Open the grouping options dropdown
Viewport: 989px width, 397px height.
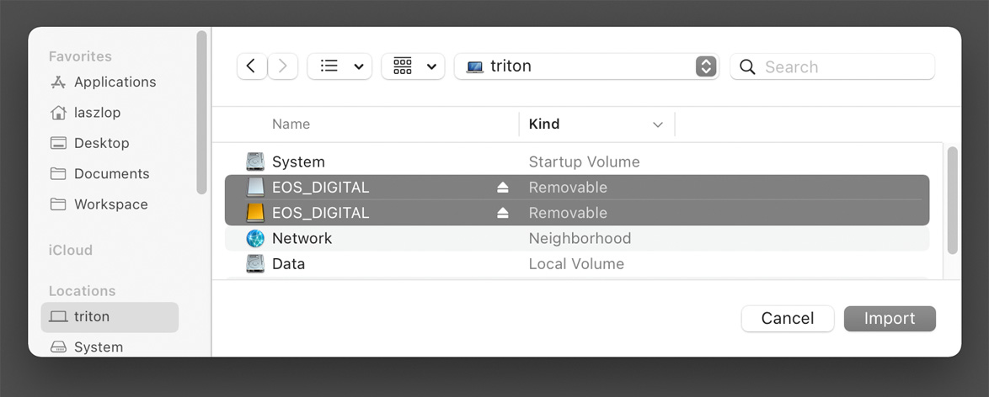click(x=413, y=66)
